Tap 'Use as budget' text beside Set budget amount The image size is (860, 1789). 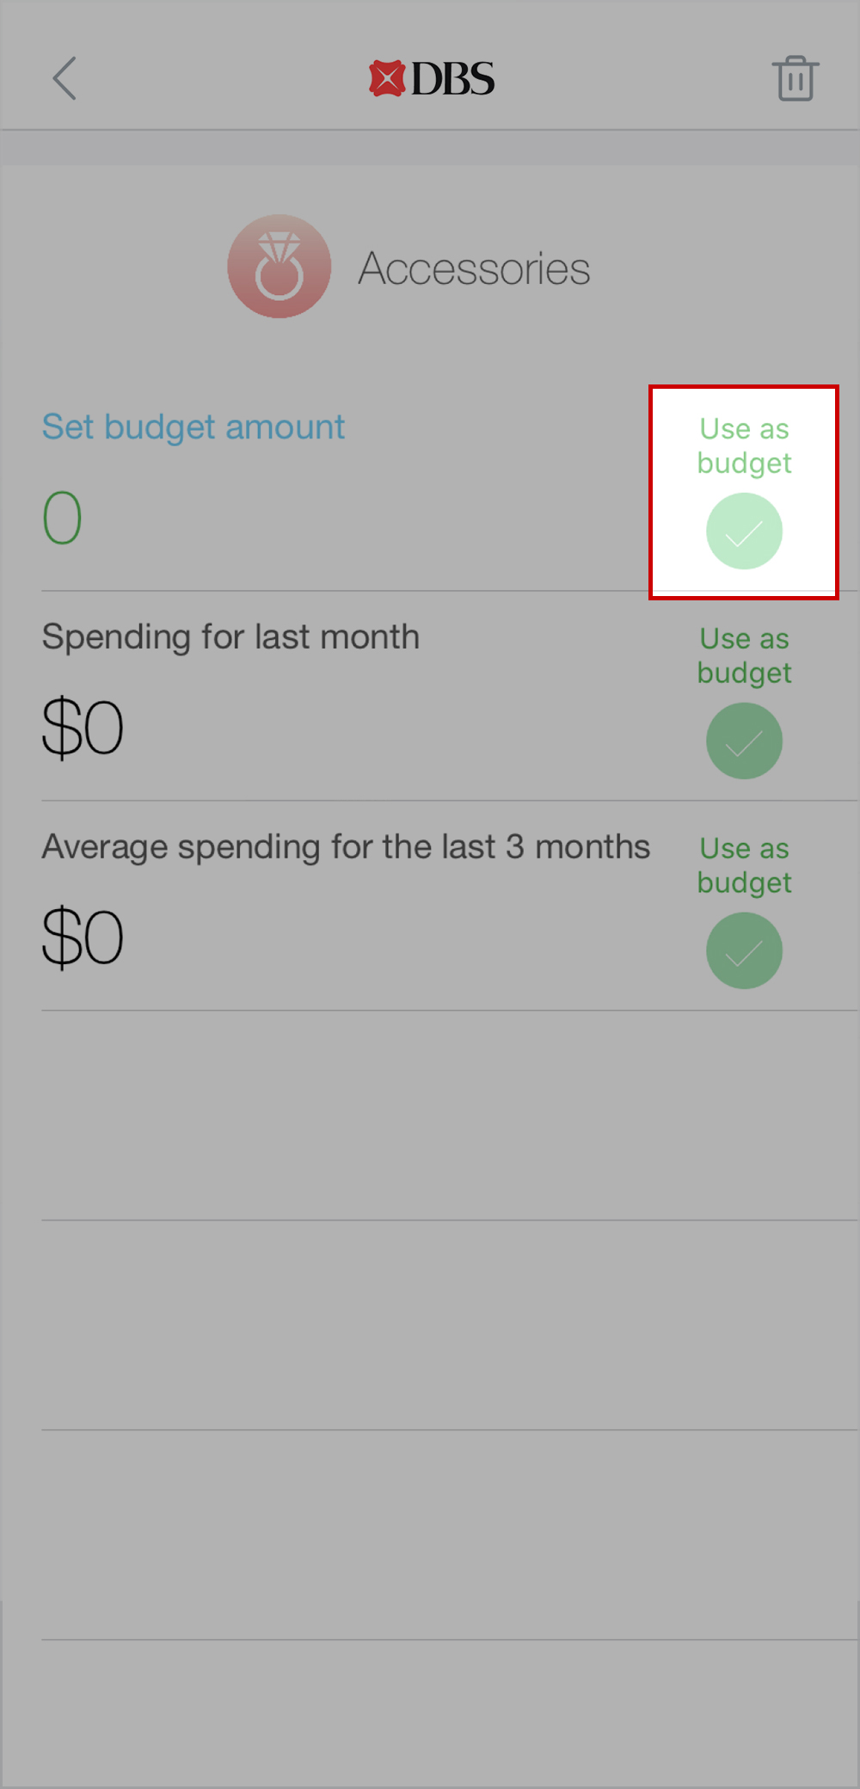[744, 446]
